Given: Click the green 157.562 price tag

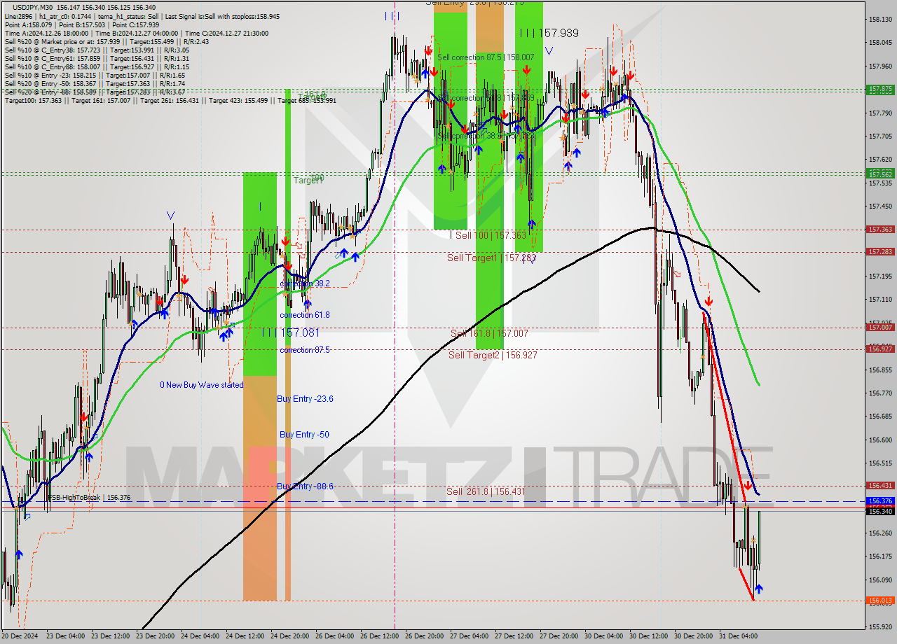Looking at the screenshot, I should click(880, 174).
